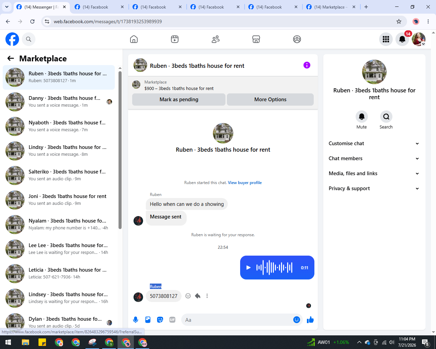The image size is (436, 349).
Task: Attach a file with the photo icon
Action: coord(148,320)
